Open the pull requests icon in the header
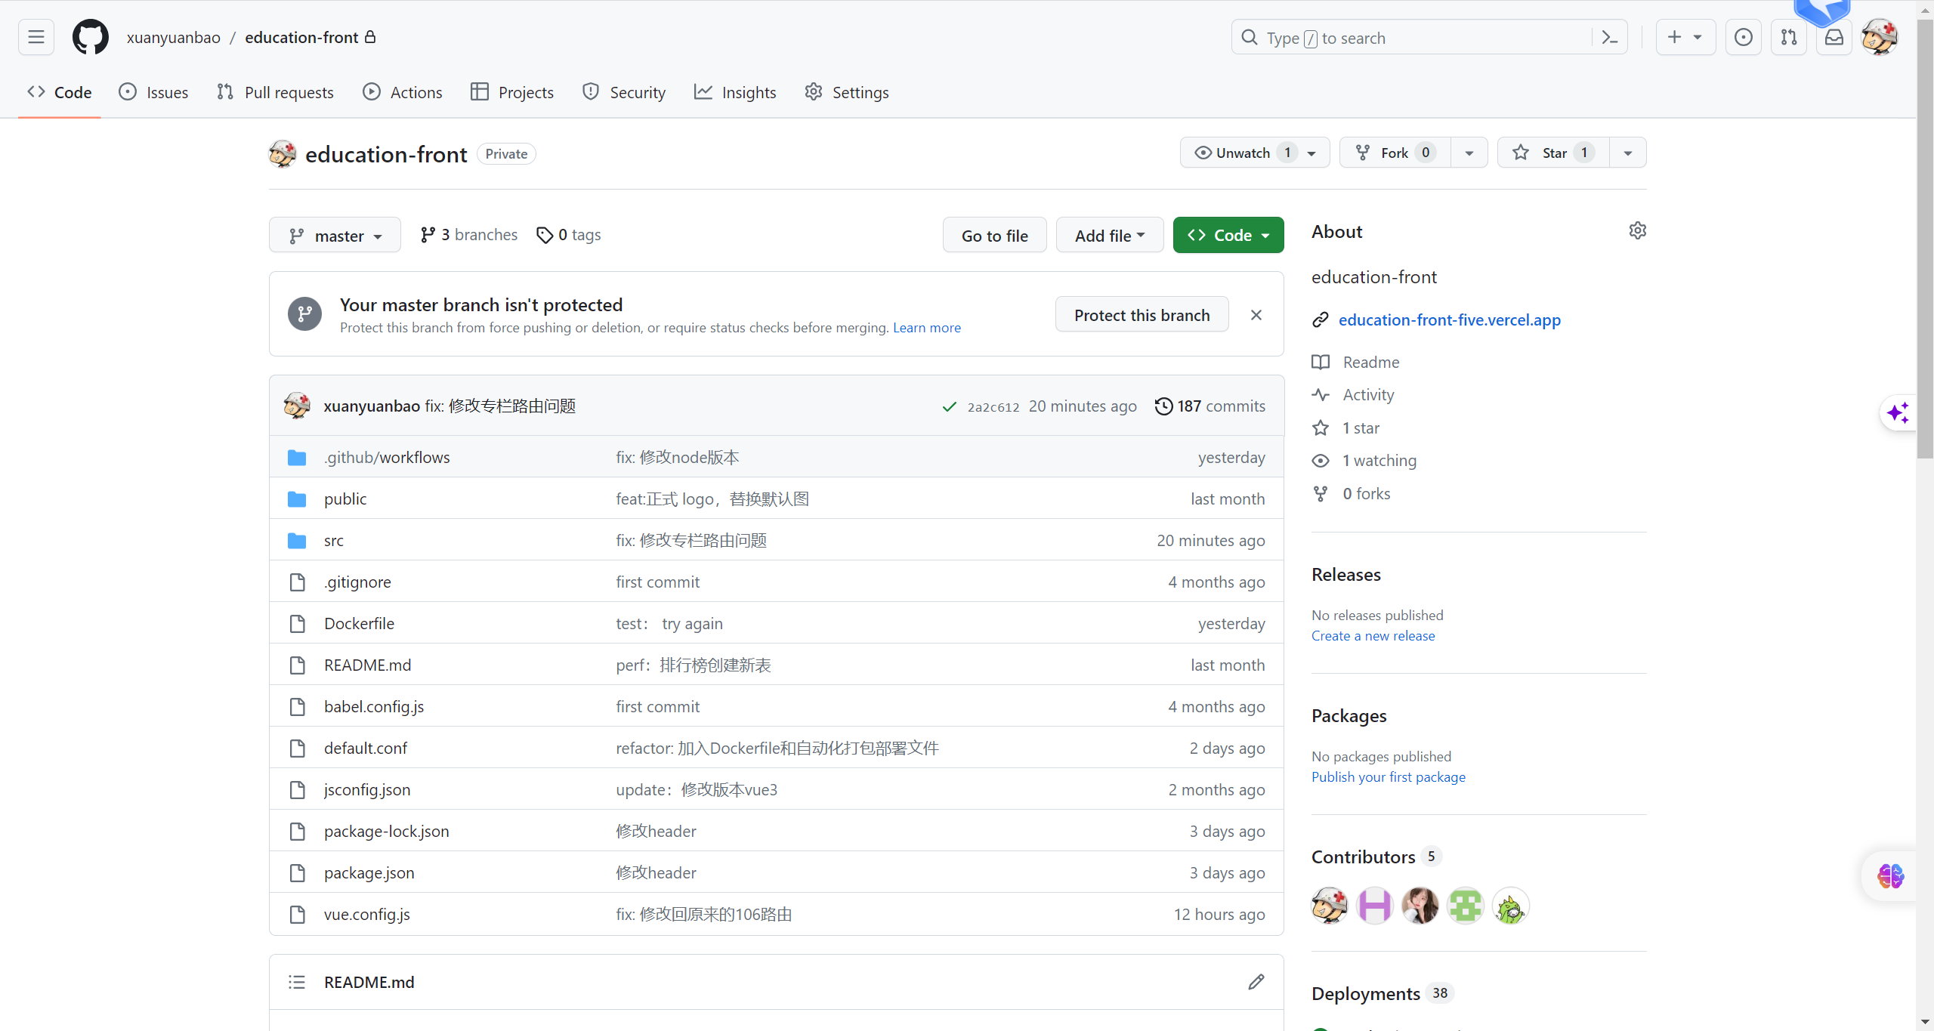1934x1031 pixels. pyautogui.click(x=1789, y=36)
